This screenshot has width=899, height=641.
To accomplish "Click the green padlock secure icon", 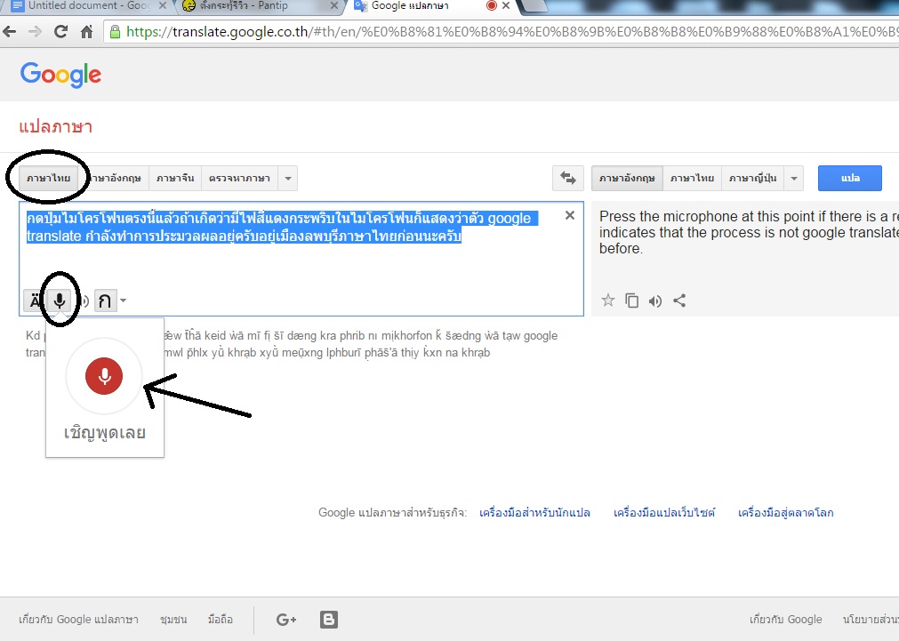I will 115,31.
